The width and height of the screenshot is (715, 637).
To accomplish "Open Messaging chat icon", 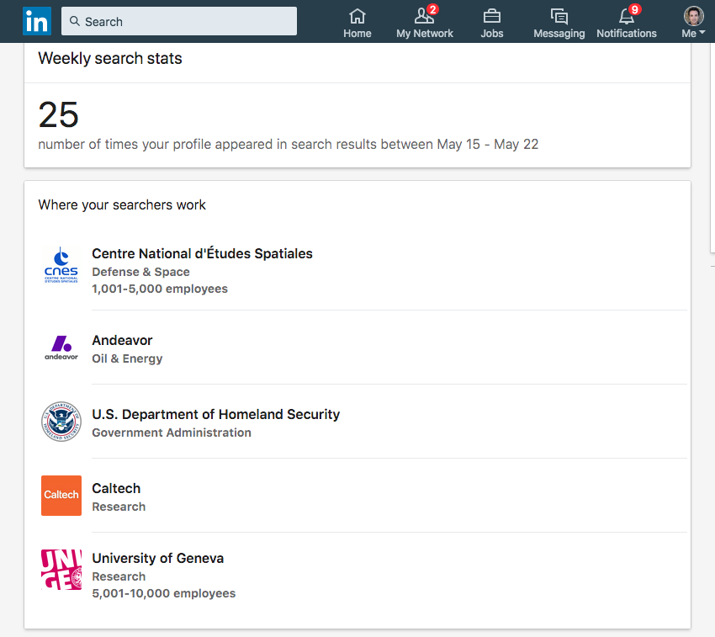I will [x=559, y=17].
